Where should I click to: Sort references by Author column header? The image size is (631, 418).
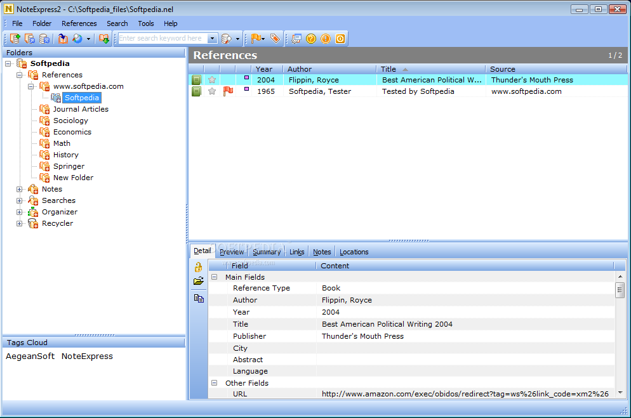tap(329, 69)
